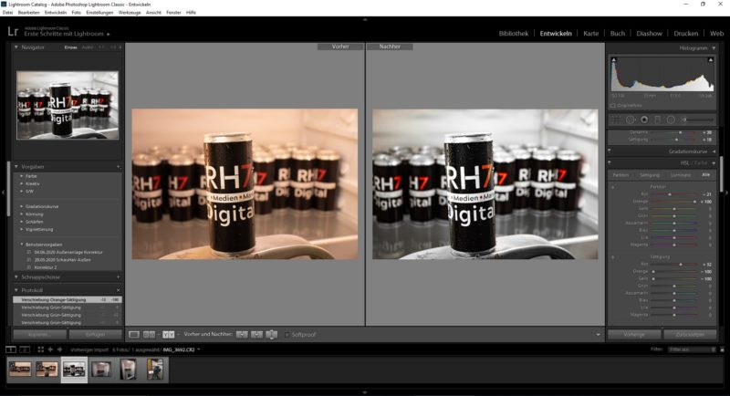
Task: Copy Before settings to After icon
Action: coord(242,335)
